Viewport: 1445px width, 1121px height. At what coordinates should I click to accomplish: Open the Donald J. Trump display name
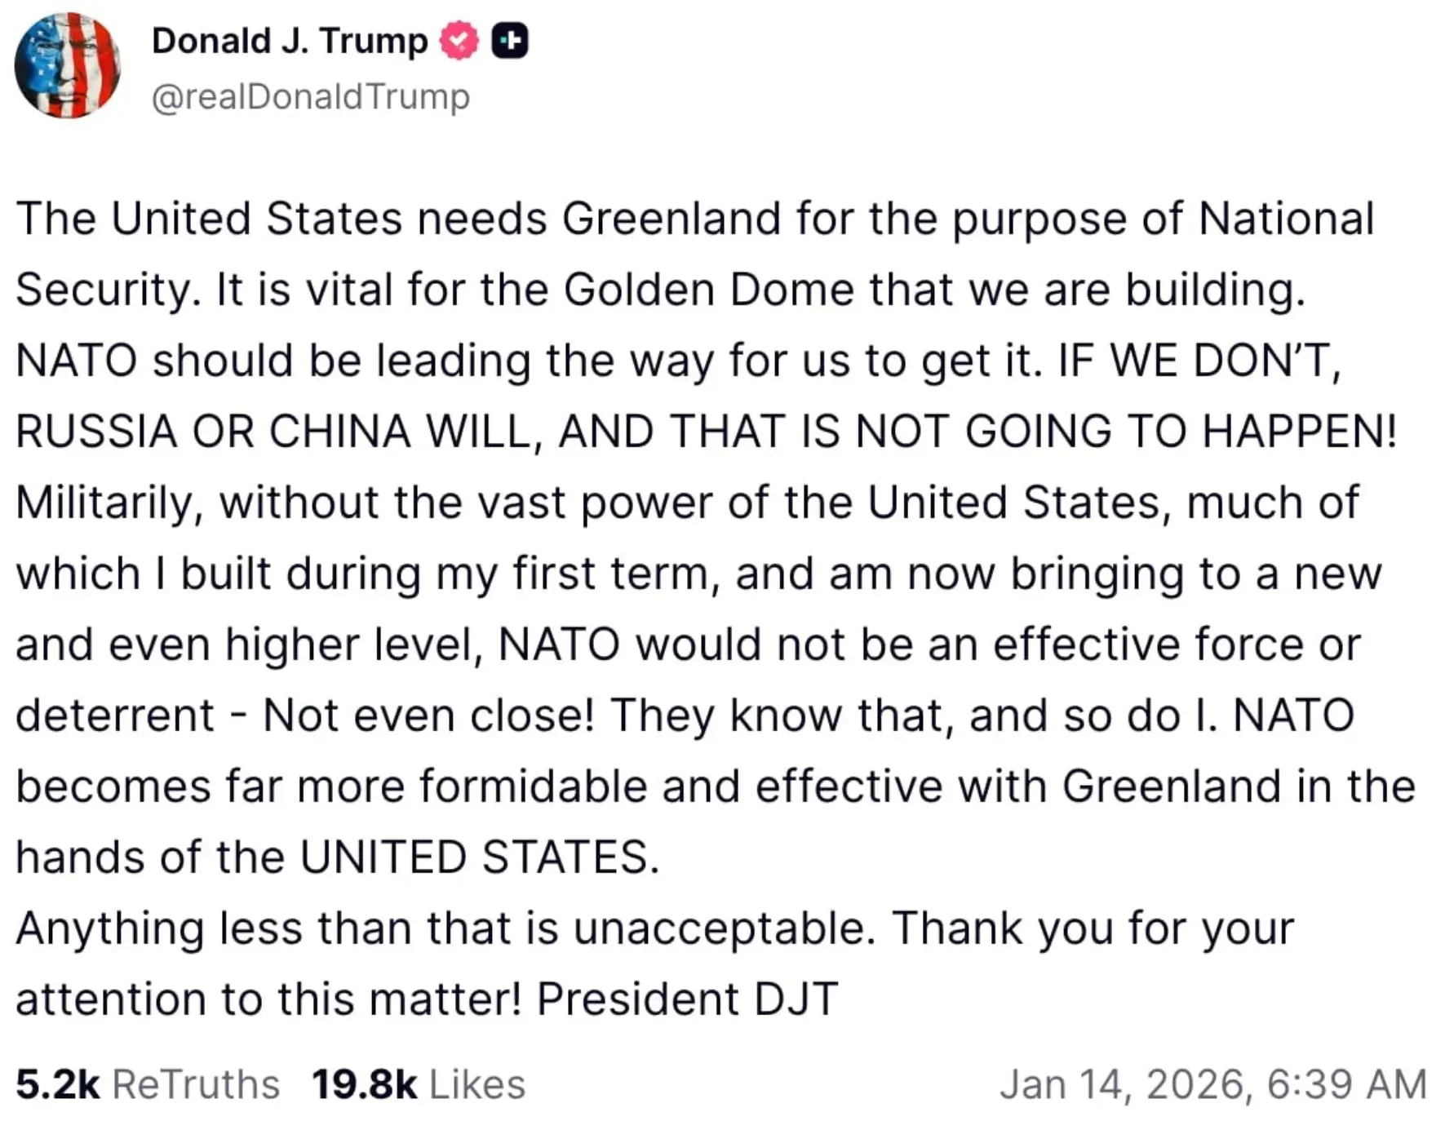click(290, 41)
